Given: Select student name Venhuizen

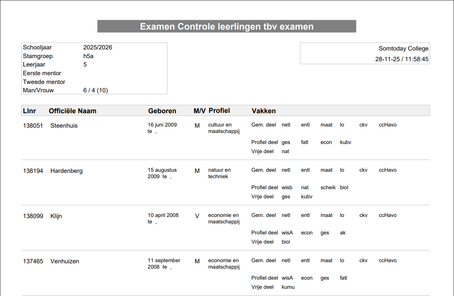Looking at the screenshot, I should (x=66, y=261).
